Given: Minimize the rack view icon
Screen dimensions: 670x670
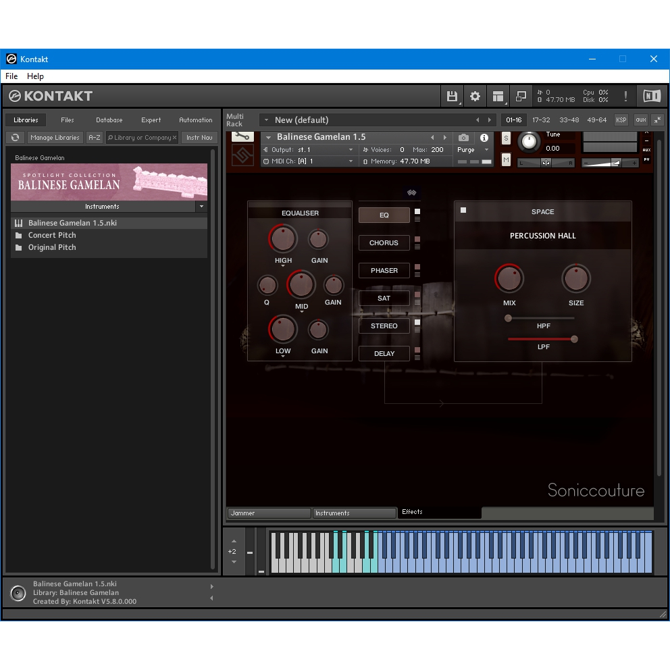Looking at the screenshot, I should click(658, 120).
